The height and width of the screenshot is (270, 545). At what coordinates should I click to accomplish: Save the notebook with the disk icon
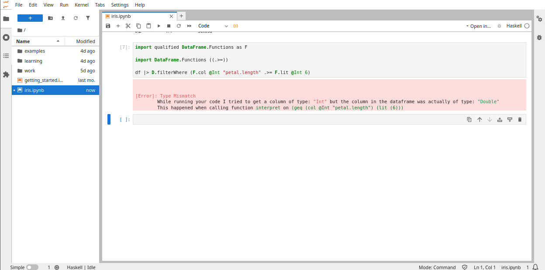click(x=108, y=26)
